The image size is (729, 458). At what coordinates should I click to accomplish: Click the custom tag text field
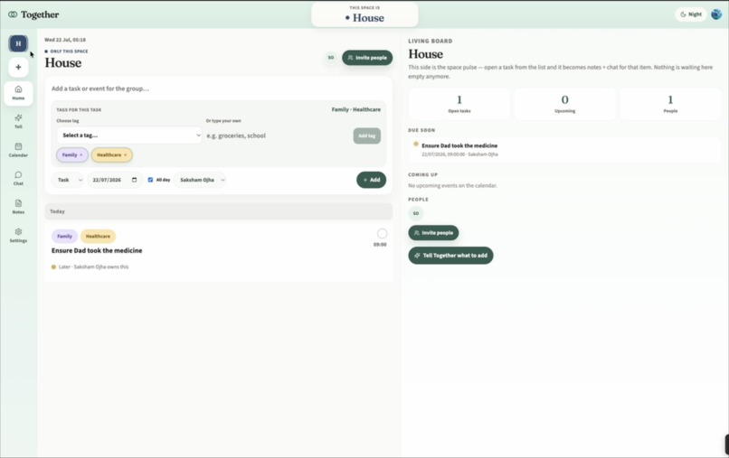[x=278, y=136]
